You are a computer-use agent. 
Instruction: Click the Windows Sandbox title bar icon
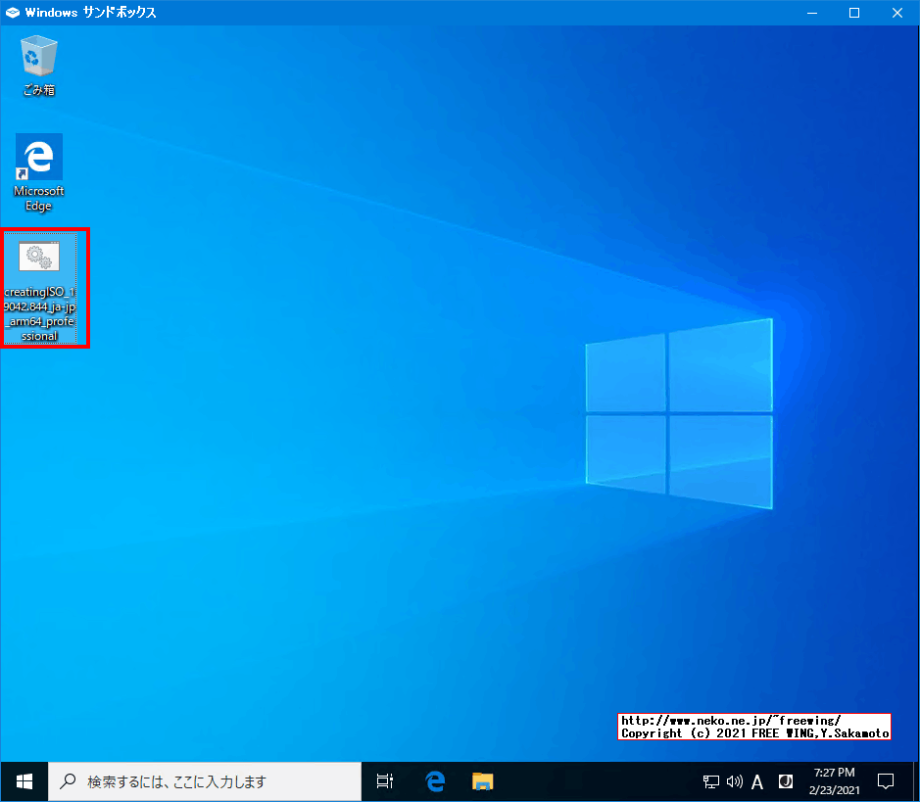point(12,13)
